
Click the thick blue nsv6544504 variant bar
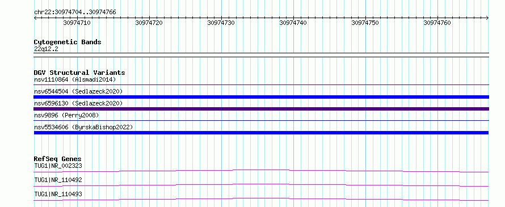point(261,97)
